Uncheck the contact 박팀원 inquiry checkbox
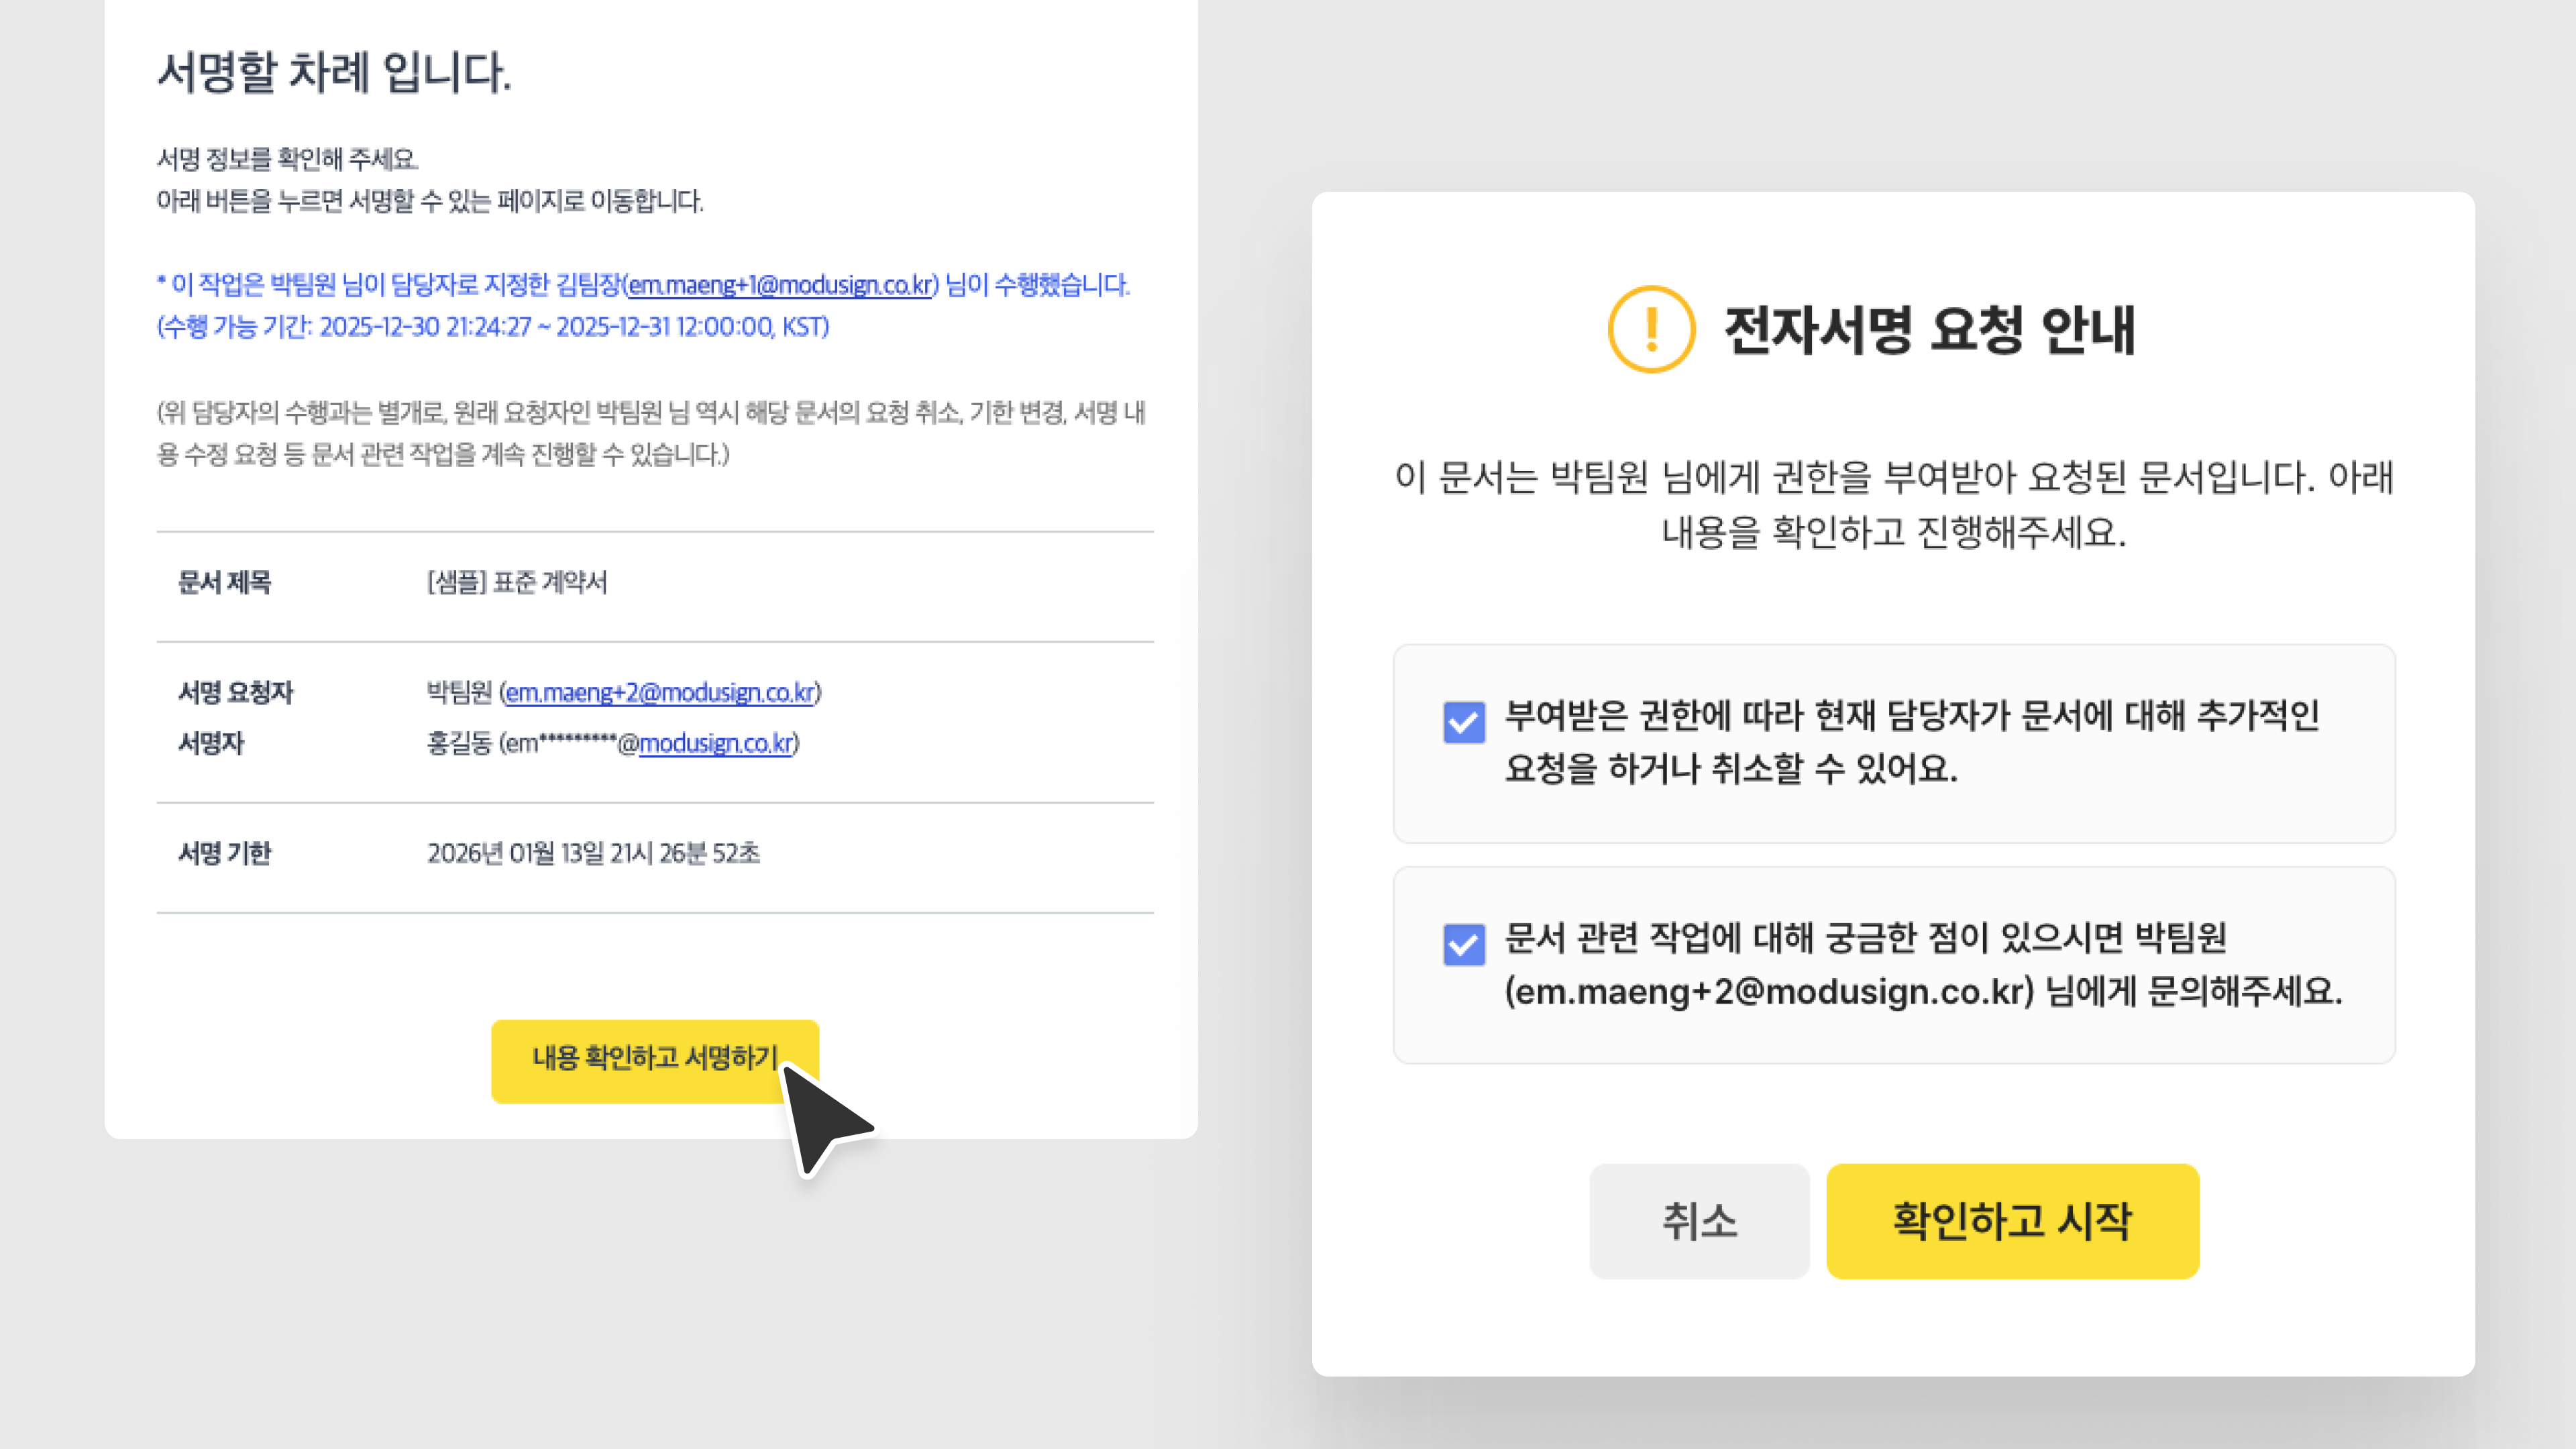Viewport: 2576px width, 1449px height. click(1463, 944)
